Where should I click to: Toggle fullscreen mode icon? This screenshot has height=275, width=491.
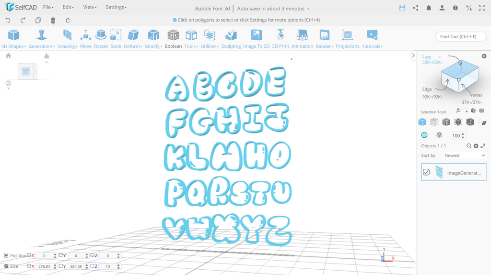point(482,8)
